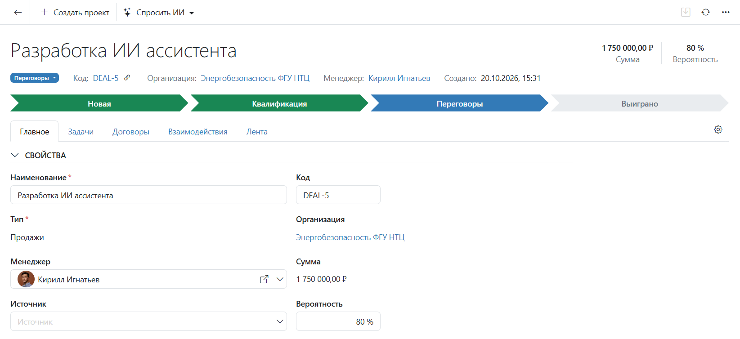Open Энергобезопасность ФГУ НТЦ link in header

(255, 78)
